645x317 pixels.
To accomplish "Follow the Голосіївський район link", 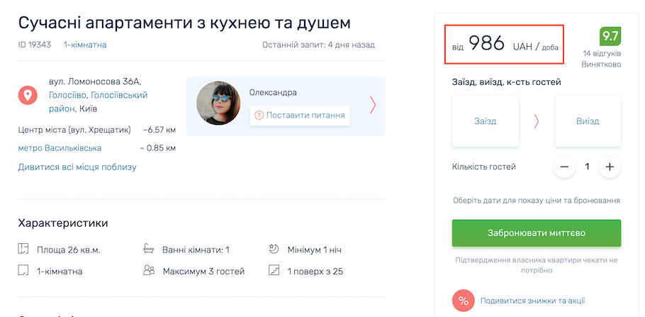I will pyautogui.click(x=99, y=102).
